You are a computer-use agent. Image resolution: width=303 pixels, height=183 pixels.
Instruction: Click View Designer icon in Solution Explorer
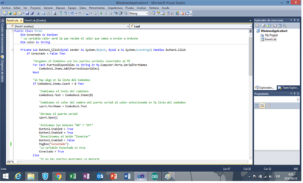pos(280,26)
